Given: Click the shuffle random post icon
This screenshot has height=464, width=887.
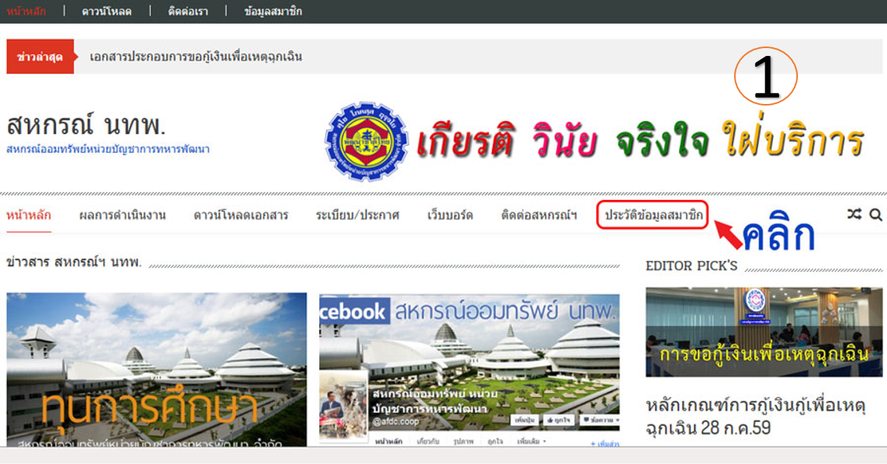Looking at the screenshot, I should [x=854, y=214].
